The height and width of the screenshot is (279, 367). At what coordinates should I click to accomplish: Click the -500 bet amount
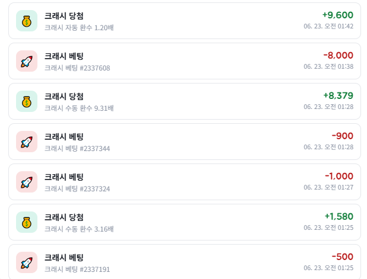coord(343,257)
